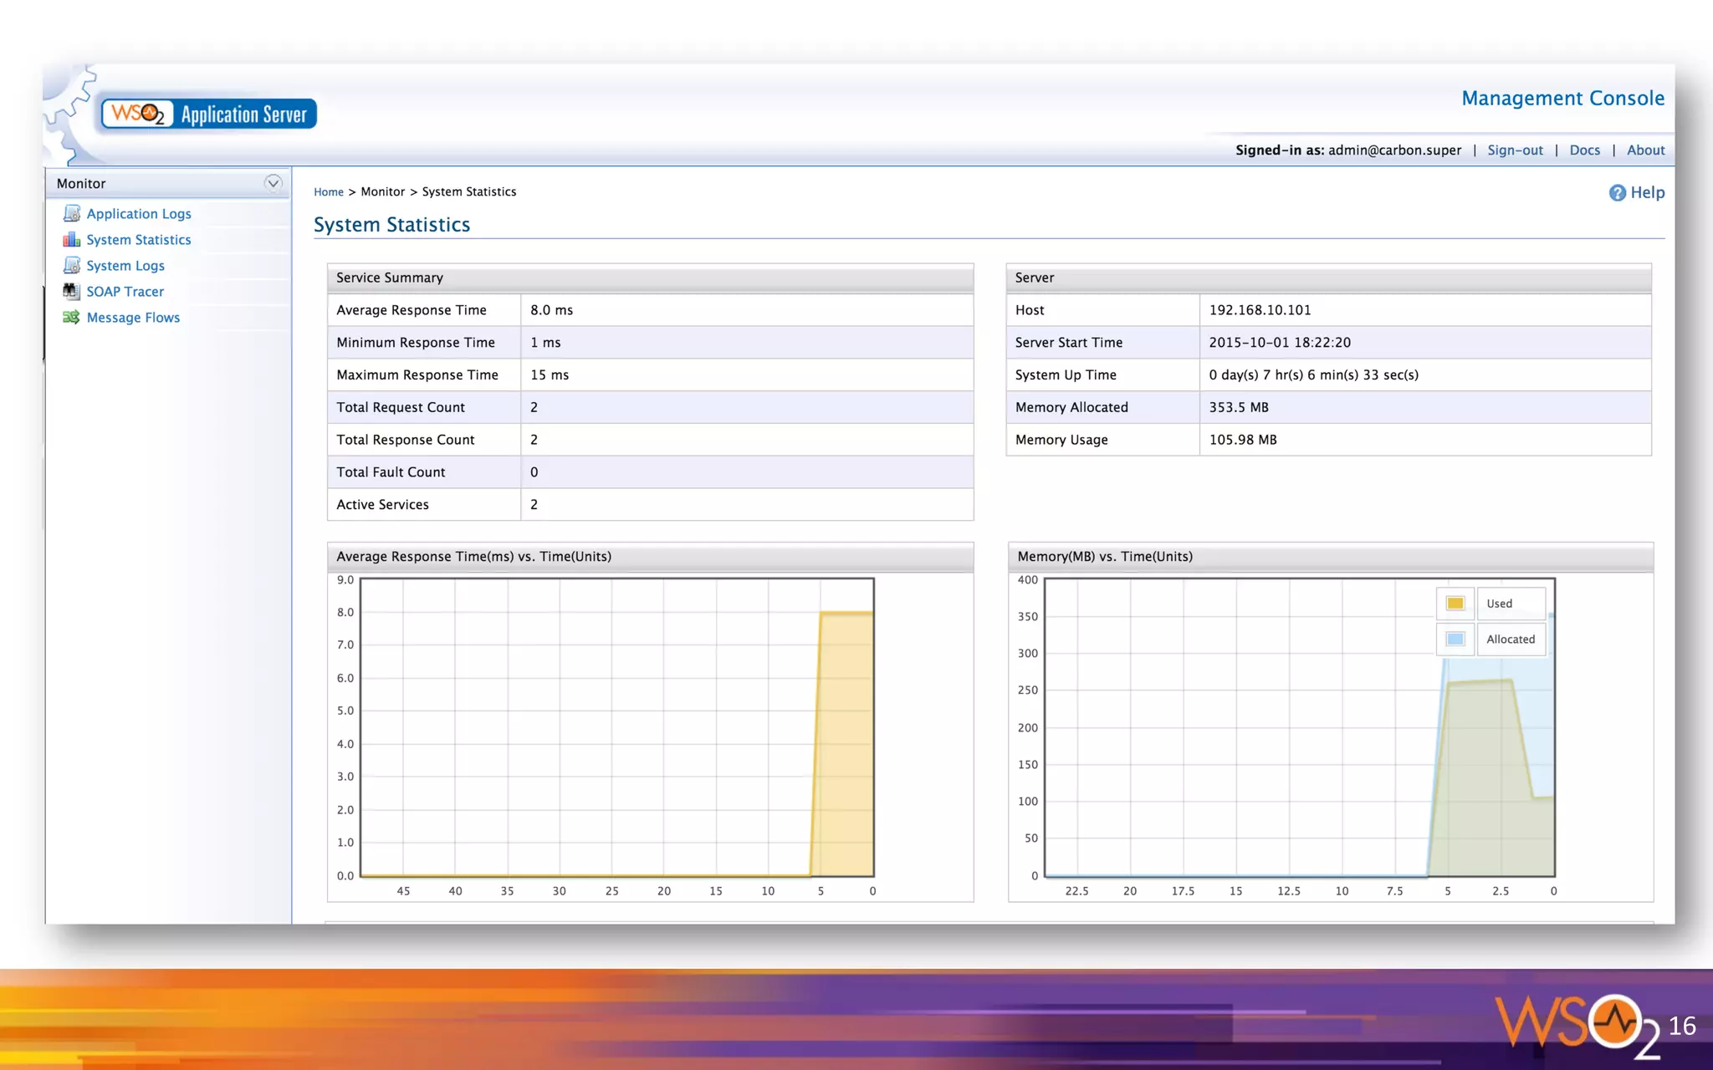Open the Application Logs menu item
1713x1070 pixels.
click(139, 214)
